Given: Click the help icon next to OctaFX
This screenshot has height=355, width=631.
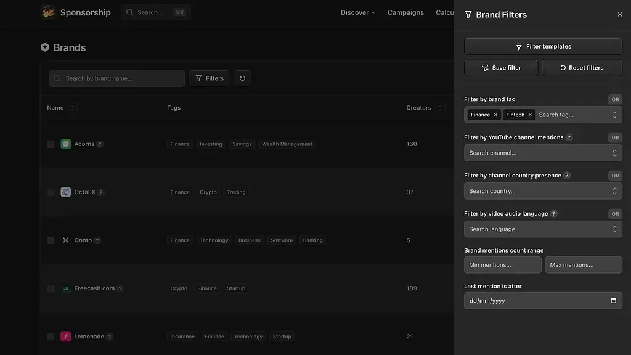Looking at the screenshot, I should click(x=101, y=192).
